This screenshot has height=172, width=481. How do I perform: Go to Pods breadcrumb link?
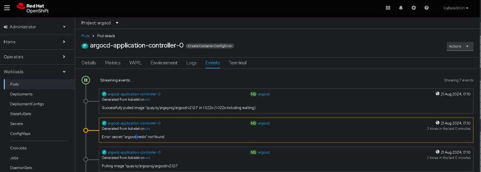click(x=85, y=36)
